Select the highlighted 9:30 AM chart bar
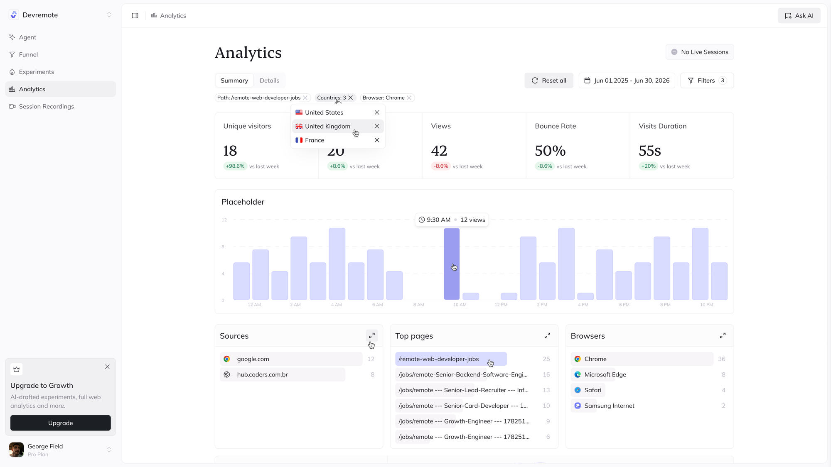 (452, 264)
